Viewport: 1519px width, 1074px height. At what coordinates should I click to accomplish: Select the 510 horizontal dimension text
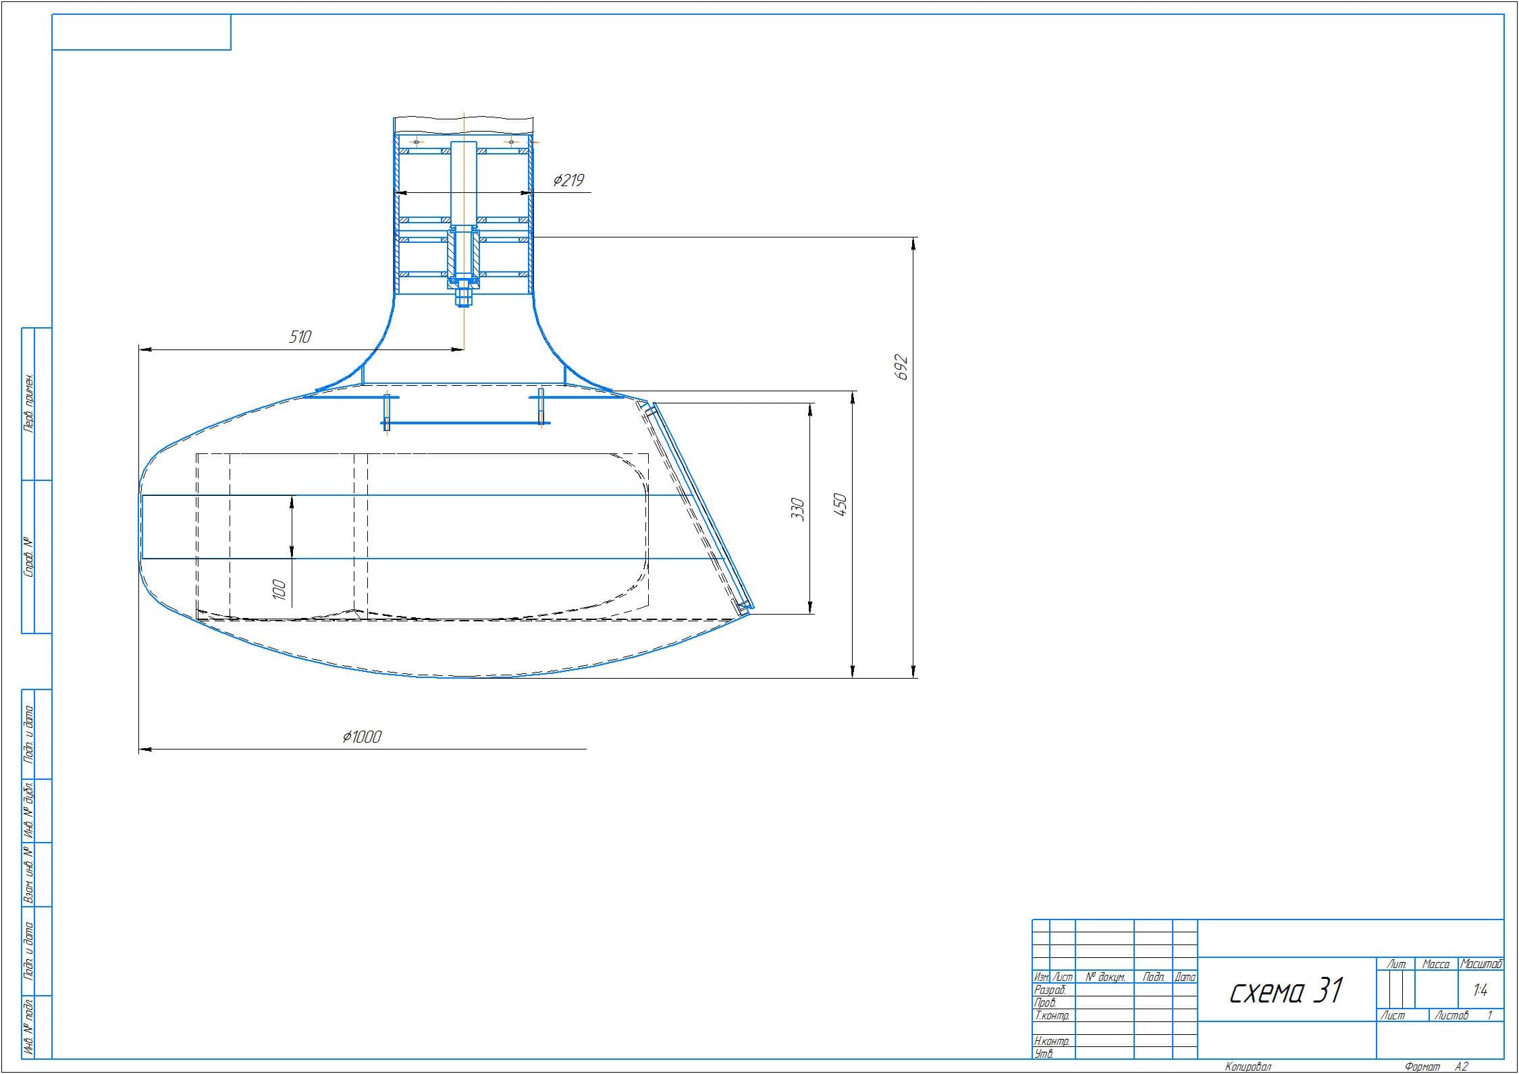pyautogui.click(x=300, y=337)
